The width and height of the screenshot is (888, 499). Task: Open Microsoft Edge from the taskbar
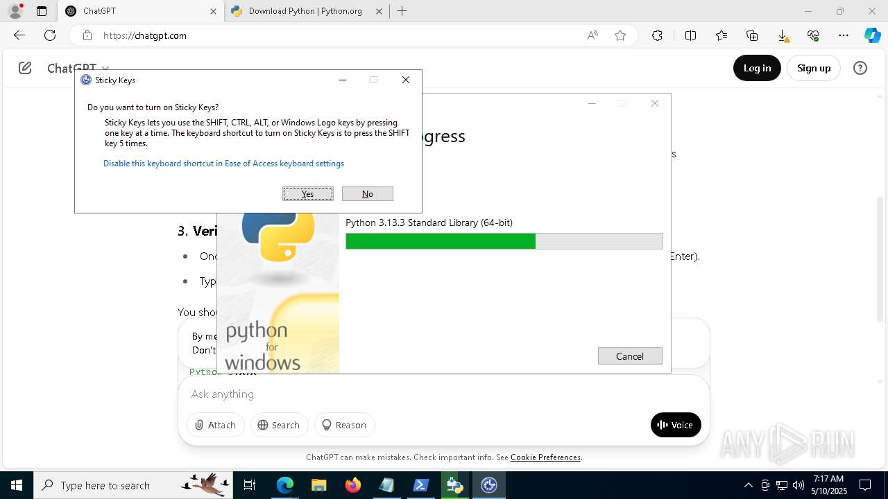285,485
